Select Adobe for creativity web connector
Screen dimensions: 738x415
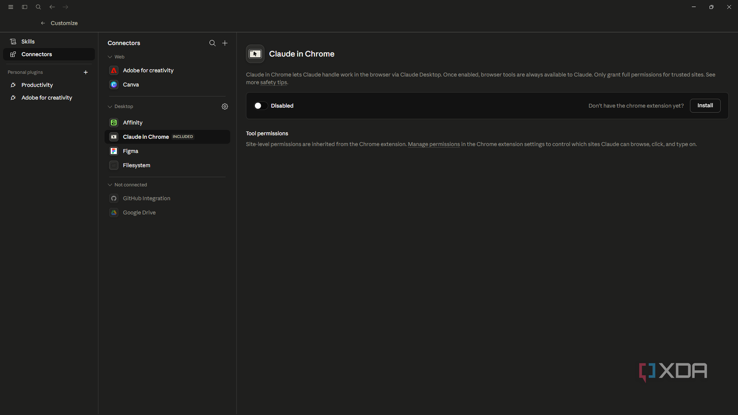click(x=167, y=70)
